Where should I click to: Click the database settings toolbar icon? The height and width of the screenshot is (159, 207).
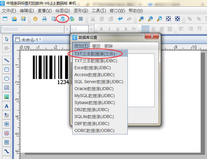pos(63,19)
